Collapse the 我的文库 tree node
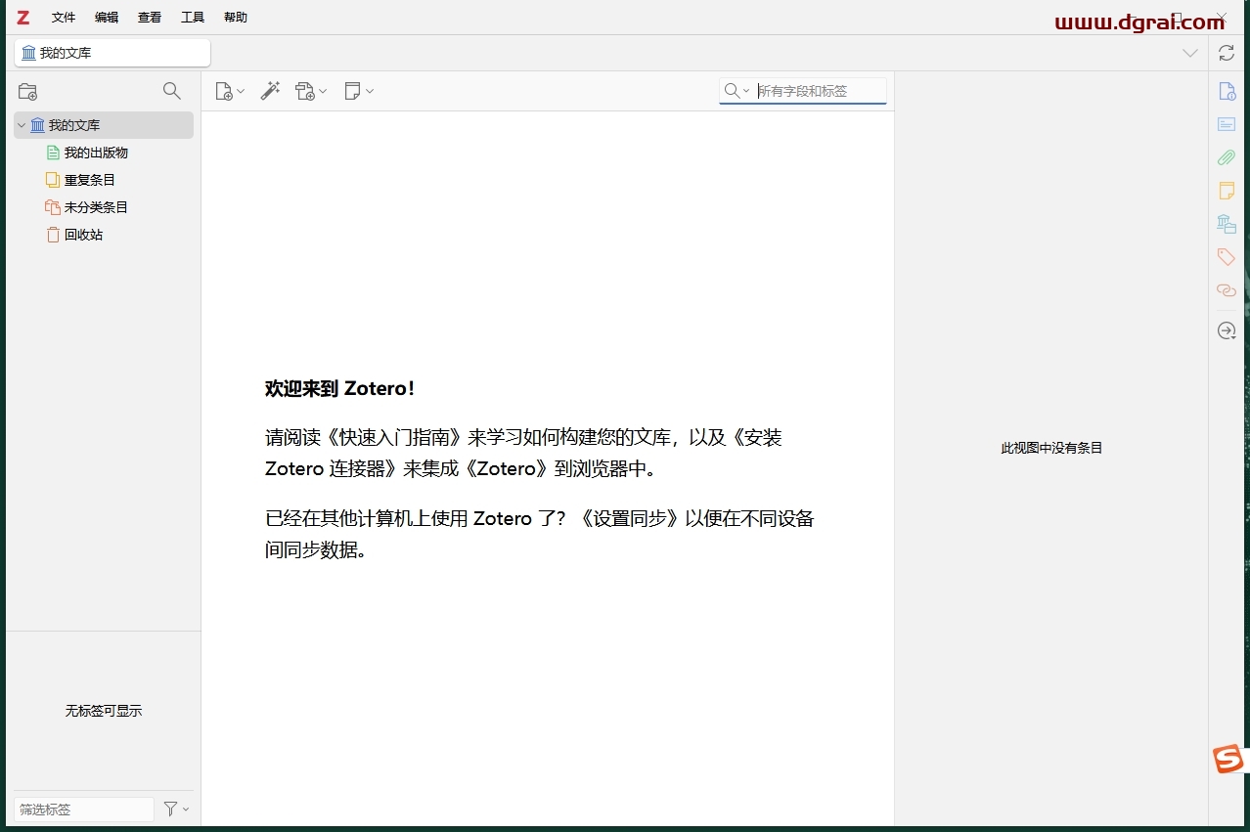Image resolution: width=1250 pixels, height=832 pixels. click(x=21, y=125)
